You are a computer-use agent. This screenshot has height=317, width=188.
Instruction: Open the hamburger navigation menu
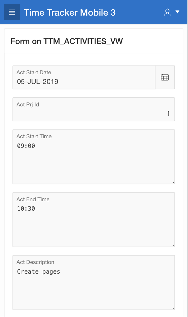pos(12,12)
